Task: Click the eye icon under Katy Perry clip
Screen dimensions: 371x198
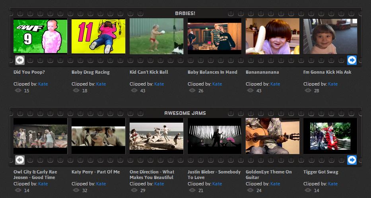Action: [76, 190]
